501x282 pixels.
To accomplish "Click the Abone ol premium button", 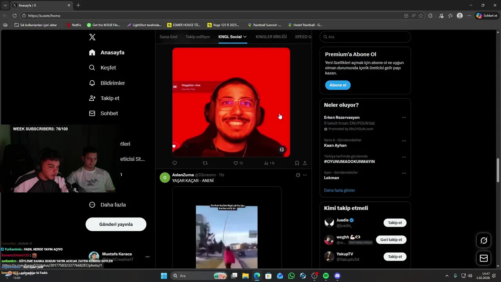I will pos(338,85).
